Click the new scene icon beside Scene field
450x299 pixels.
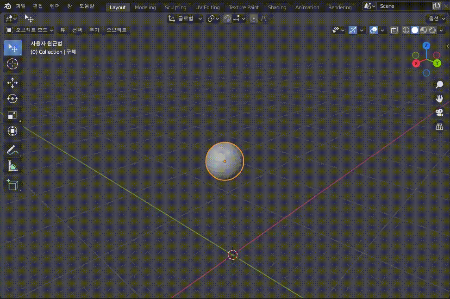point(436,6)
